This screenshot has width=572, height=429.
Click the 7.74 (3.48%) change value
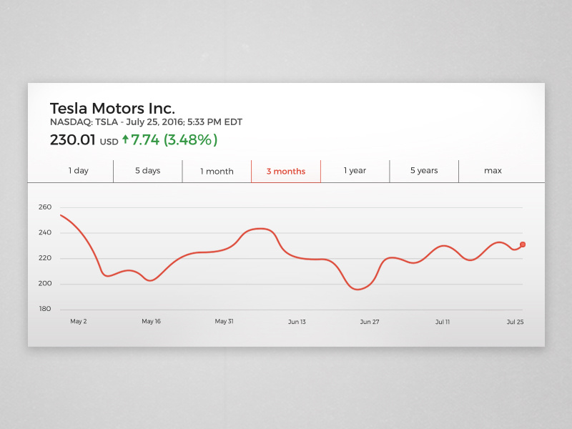174,139
